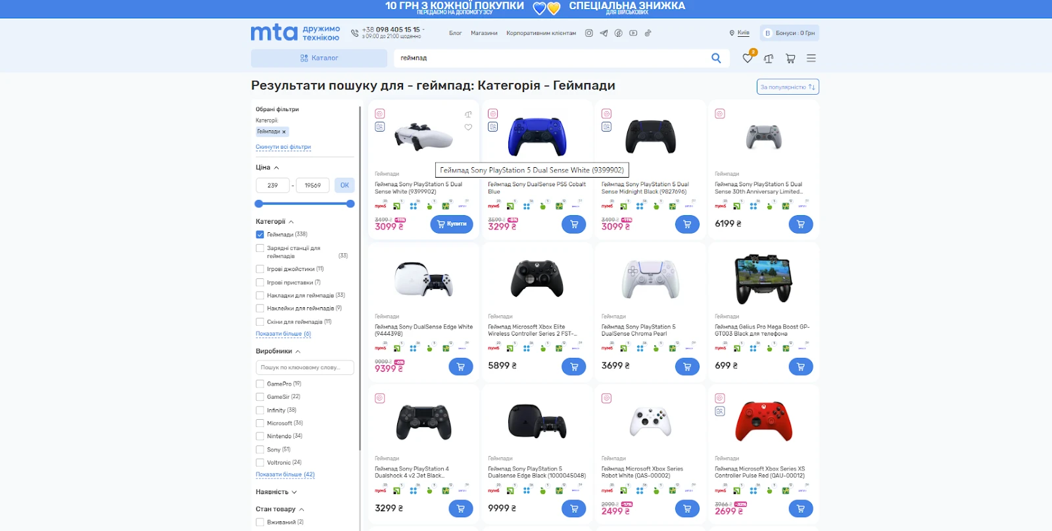Uncheck the Геймпади category checkbox
Image resolution: width=1052 pixels, height=531 pixels.
[260, 234]
